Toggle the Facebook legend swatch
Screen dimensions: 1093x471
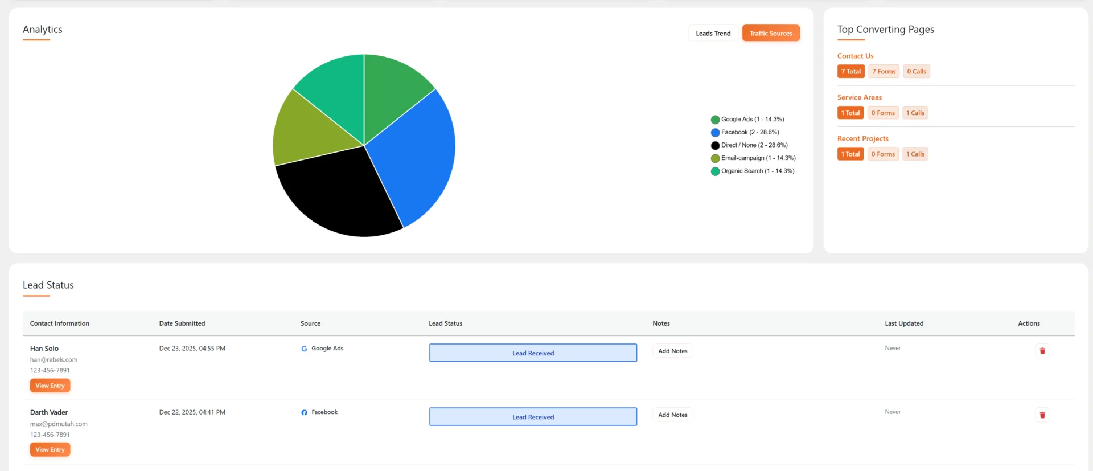[x=715, y=133]
